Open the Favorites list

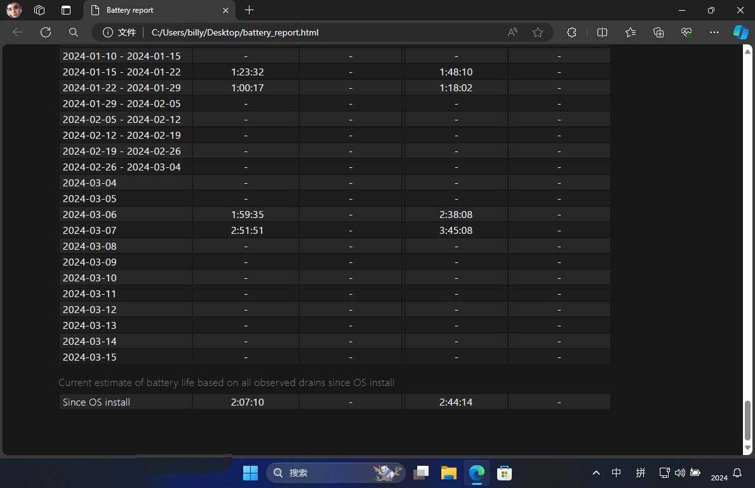630,32
